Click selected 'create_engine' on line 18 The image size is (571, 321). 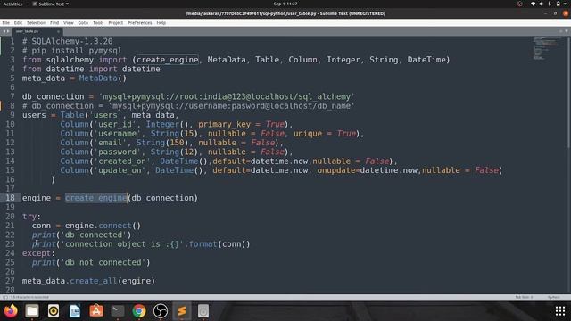(x=95, y=198)
